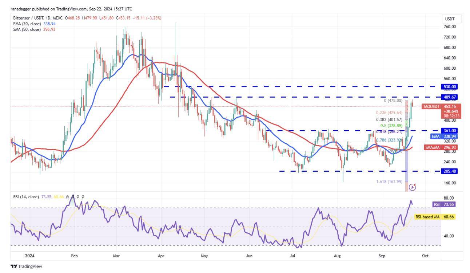Click the red SMA:MA axis label

click(x=433, y=147)
